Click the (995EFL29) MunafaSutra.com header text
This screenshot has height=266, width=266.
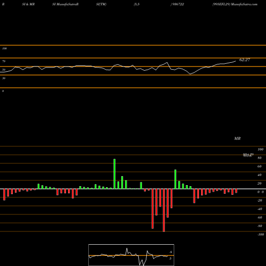(x=235, y=4)
